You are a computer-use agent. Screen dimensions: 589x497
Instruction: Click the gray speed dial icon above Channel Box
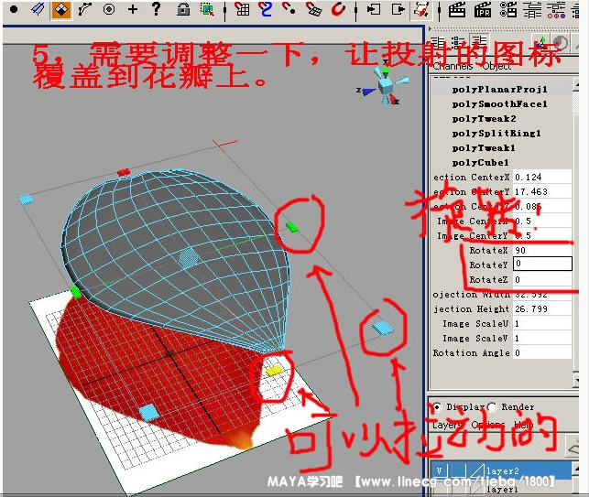(x=561, y=42)
